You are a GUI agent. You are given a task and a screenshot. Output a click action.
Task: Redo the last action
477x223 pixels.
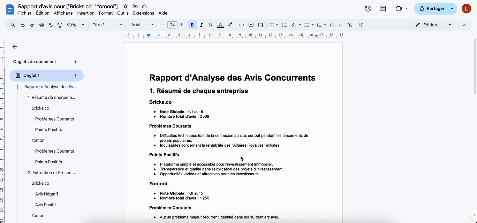click(x=32, y=25)
